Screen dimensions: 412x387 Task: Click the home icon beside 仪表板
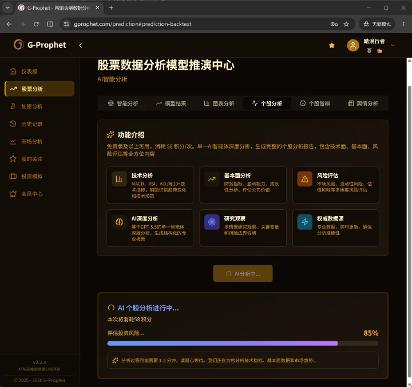(13, 71)
